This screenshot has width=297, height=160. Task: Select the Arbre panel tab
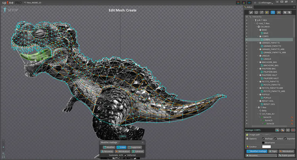click(x=248, y=7)
